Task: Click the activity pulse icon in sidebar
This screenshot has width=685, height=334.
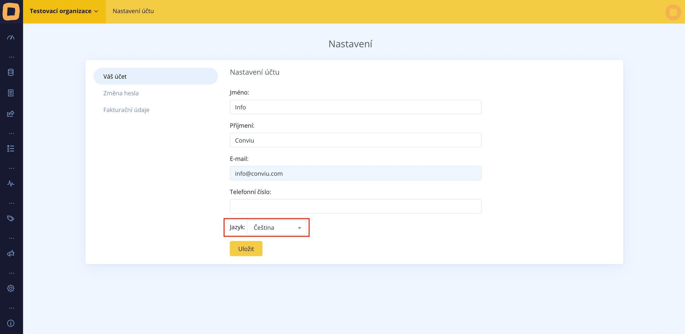Action: point(11,184)
